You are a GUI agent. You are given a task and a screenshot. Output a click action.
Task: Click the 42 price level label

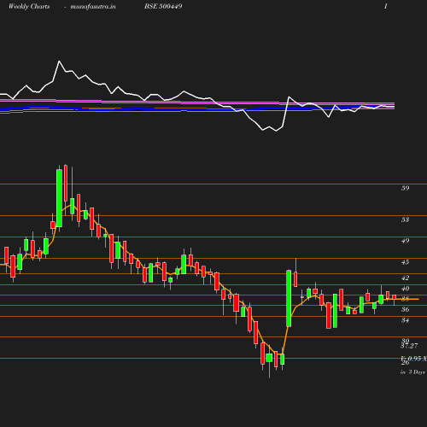click(x=405, y=278)
